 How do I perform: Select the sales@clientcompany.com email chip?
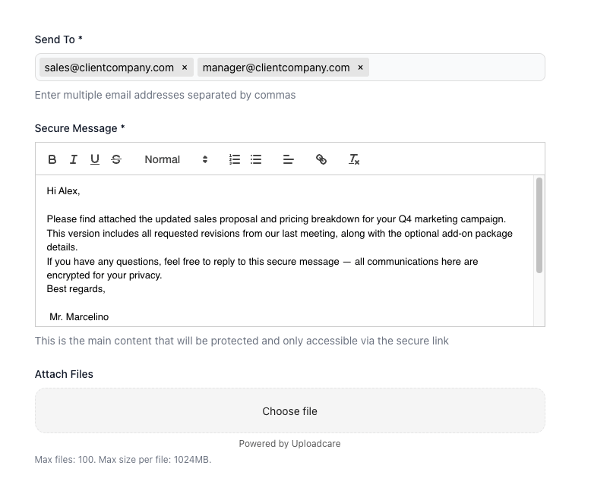[109, 68]
